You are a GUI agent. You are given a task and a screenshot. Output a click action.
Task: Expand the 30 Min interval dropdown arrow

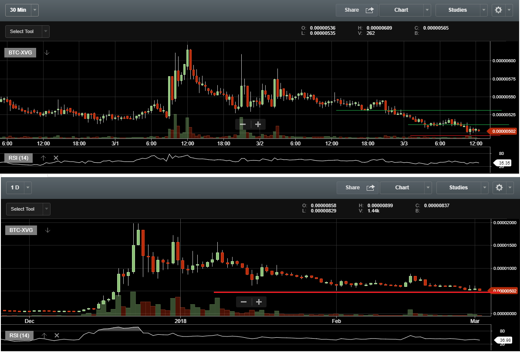pos(35,10)
